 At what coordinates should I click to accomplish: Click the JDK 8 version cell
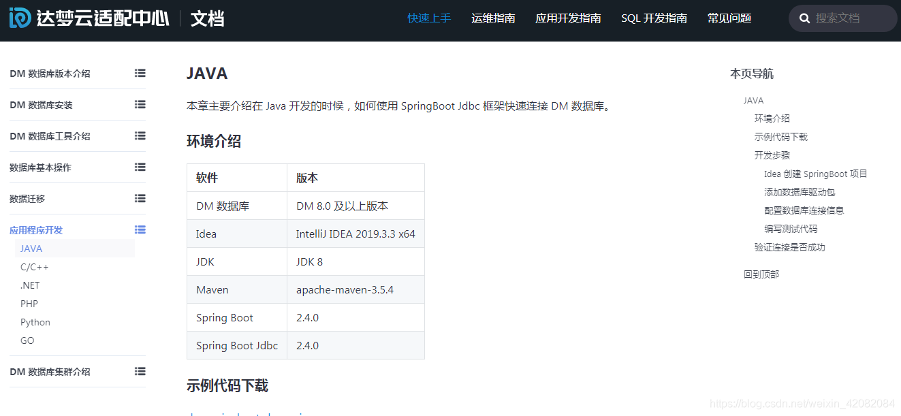pos(355,261)
